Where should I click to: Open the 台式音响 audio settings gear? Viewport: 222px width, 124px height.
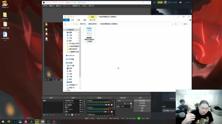pos(112,105)
